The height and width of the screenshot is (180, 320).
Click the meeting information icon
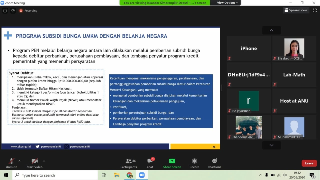(5, 10)
